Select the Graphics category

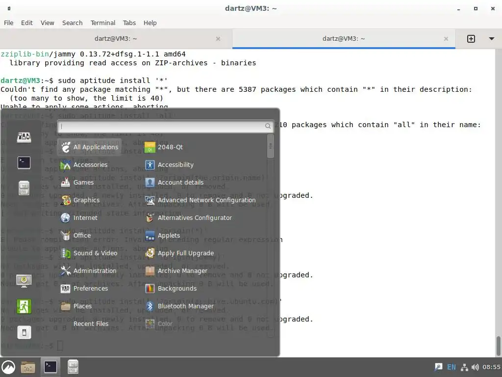80,200
